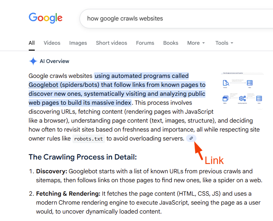Click the robots.txt code text
Viewport: 273px width, 221px height.
click(x=89, y=139)
